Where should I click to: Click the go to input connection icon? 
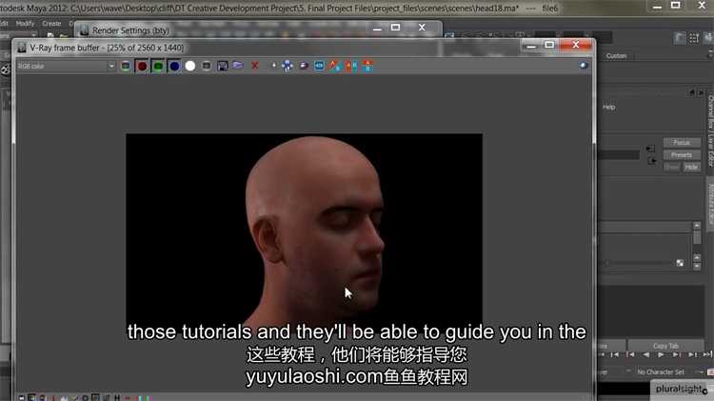click(651, 149)
